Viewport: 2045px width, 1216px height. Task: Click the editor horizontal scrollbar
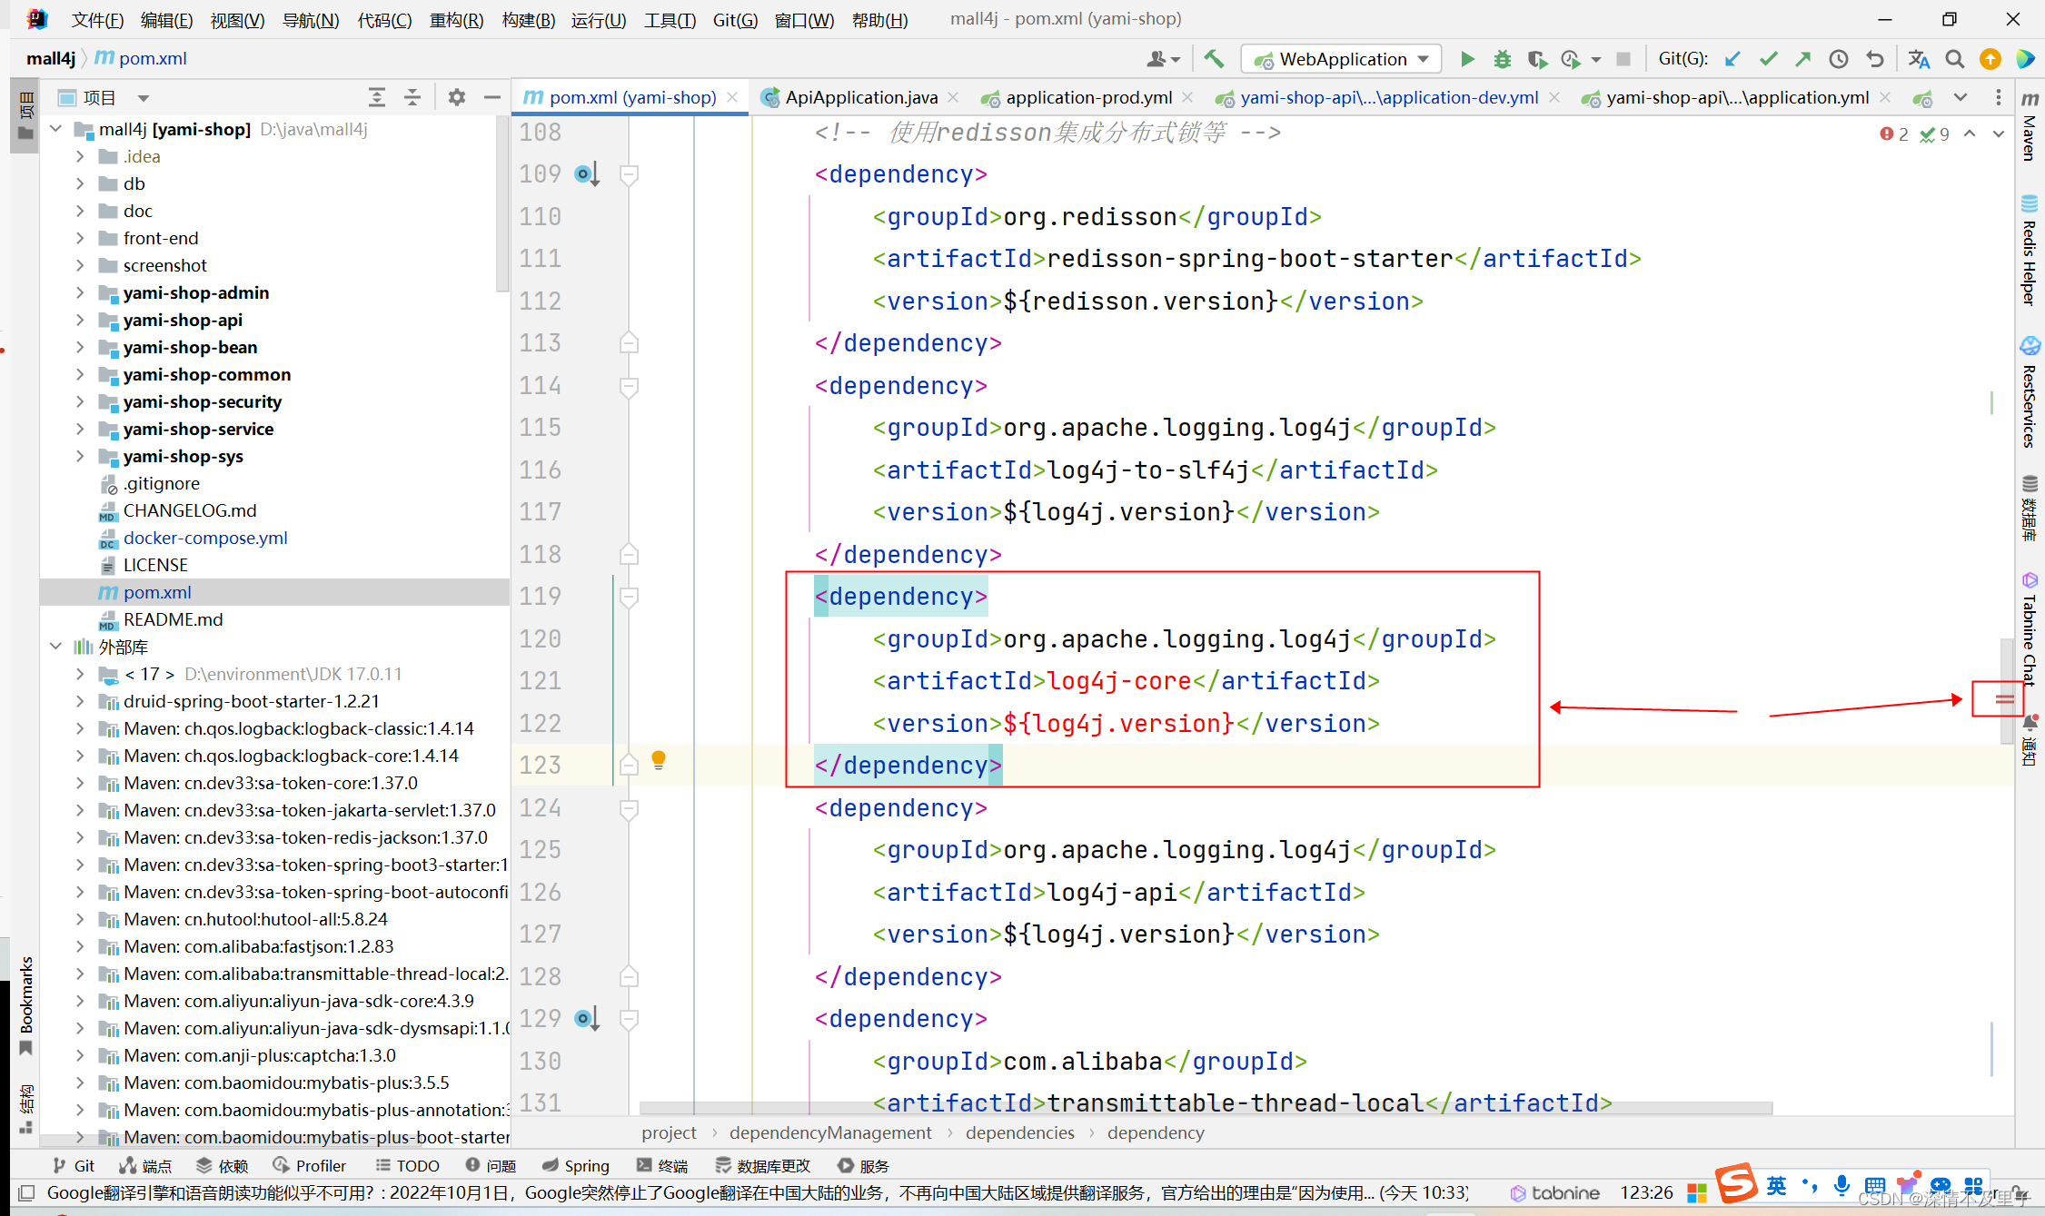1205,1108
